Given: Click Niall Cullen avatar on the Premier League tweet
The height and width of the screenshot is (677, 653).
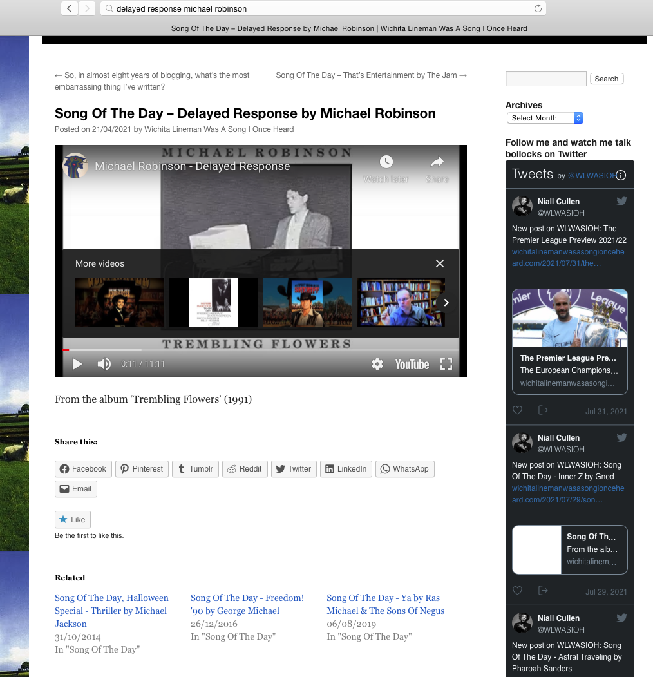Looking at the screenshot, I should coord(522,206).
